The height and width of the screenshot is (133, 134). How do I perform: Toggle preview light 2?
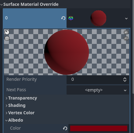coord(126,38)
